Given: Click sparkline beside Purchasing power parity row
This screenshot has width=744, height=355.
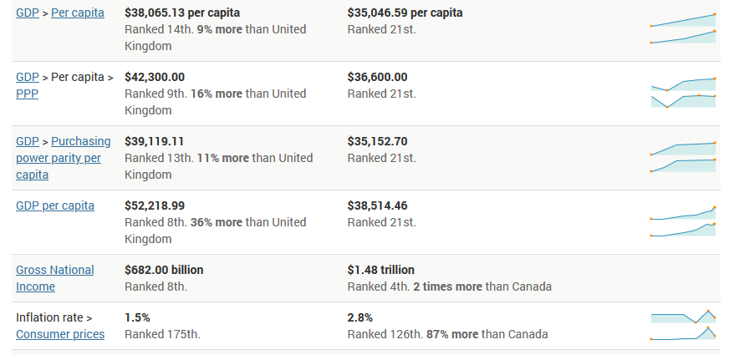Looking at the screenshot, I should point(683,158).
